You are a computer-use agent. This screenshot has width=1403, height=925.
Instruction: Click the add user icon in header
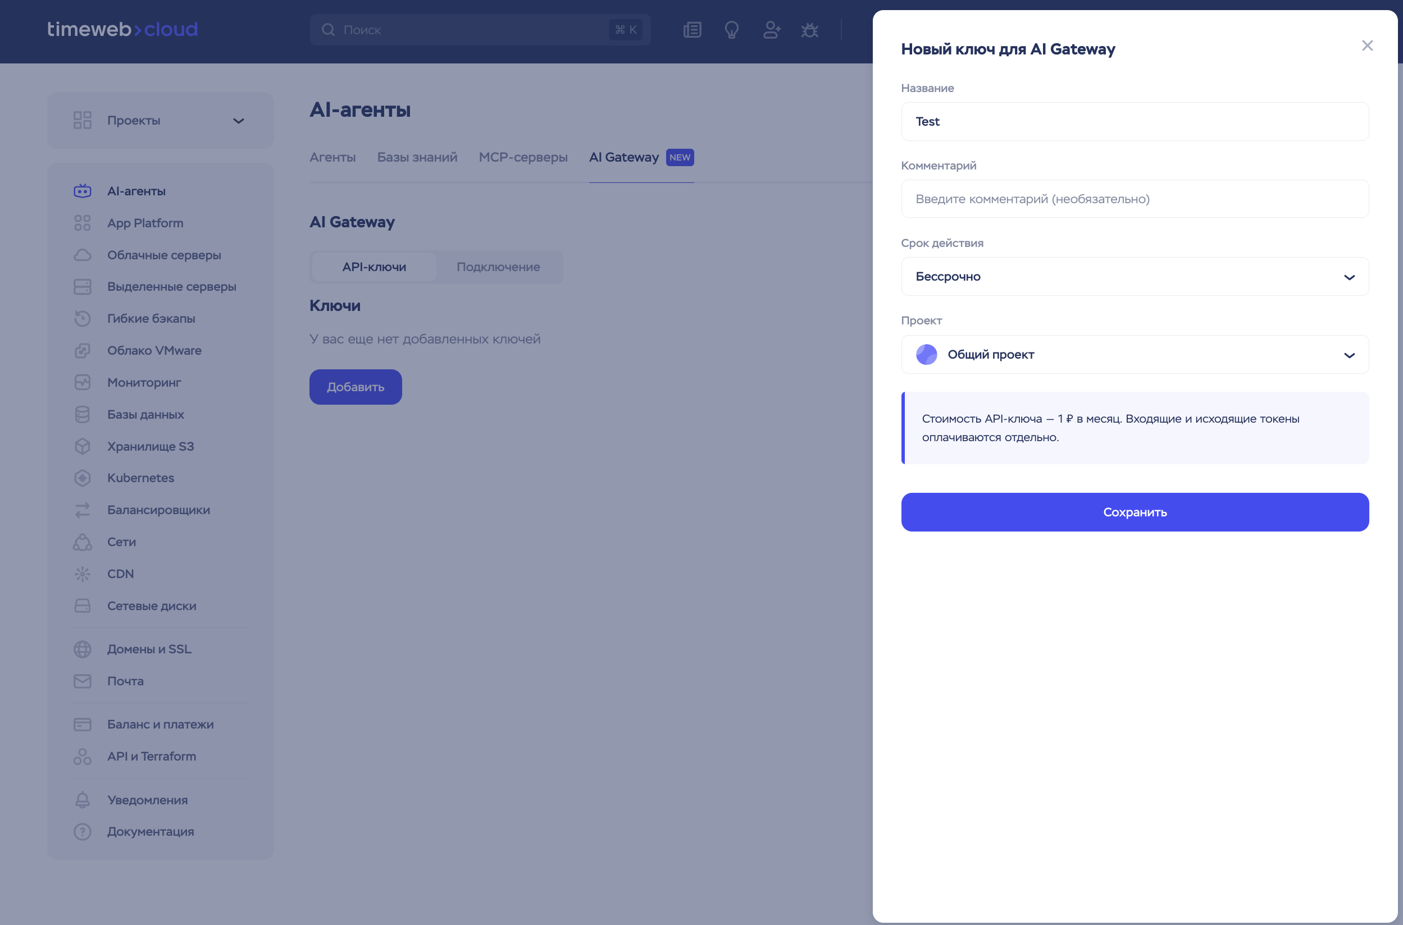(771, 30)
